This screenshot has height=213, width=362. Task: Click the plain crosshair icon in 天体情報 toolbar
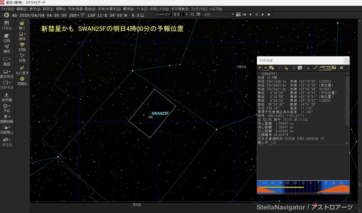(x=280, y=68)
